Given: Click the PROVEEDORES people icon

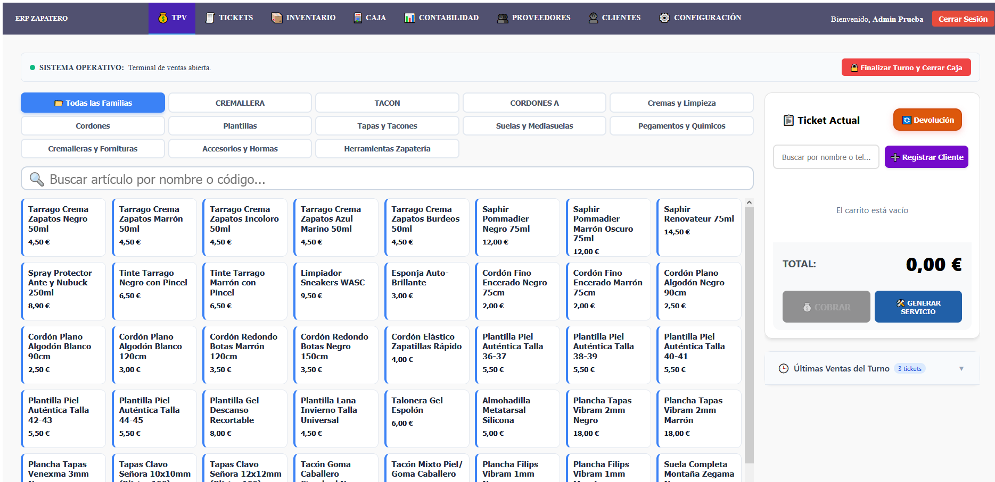Looking at the screenshot, I should 503,18.
